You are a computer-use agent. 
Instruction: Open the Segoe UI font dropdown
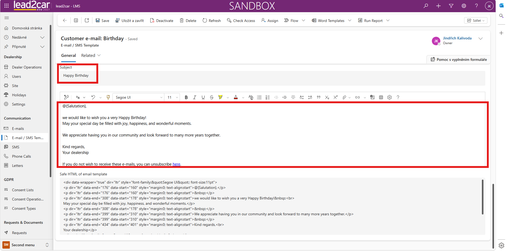(x=138, y=97)
